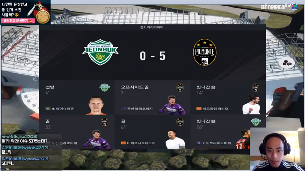The height and width of the screenshot is (171, 305).
Task: Click the pink 클릭하고 문상받기 button
Action: point(18,21)
